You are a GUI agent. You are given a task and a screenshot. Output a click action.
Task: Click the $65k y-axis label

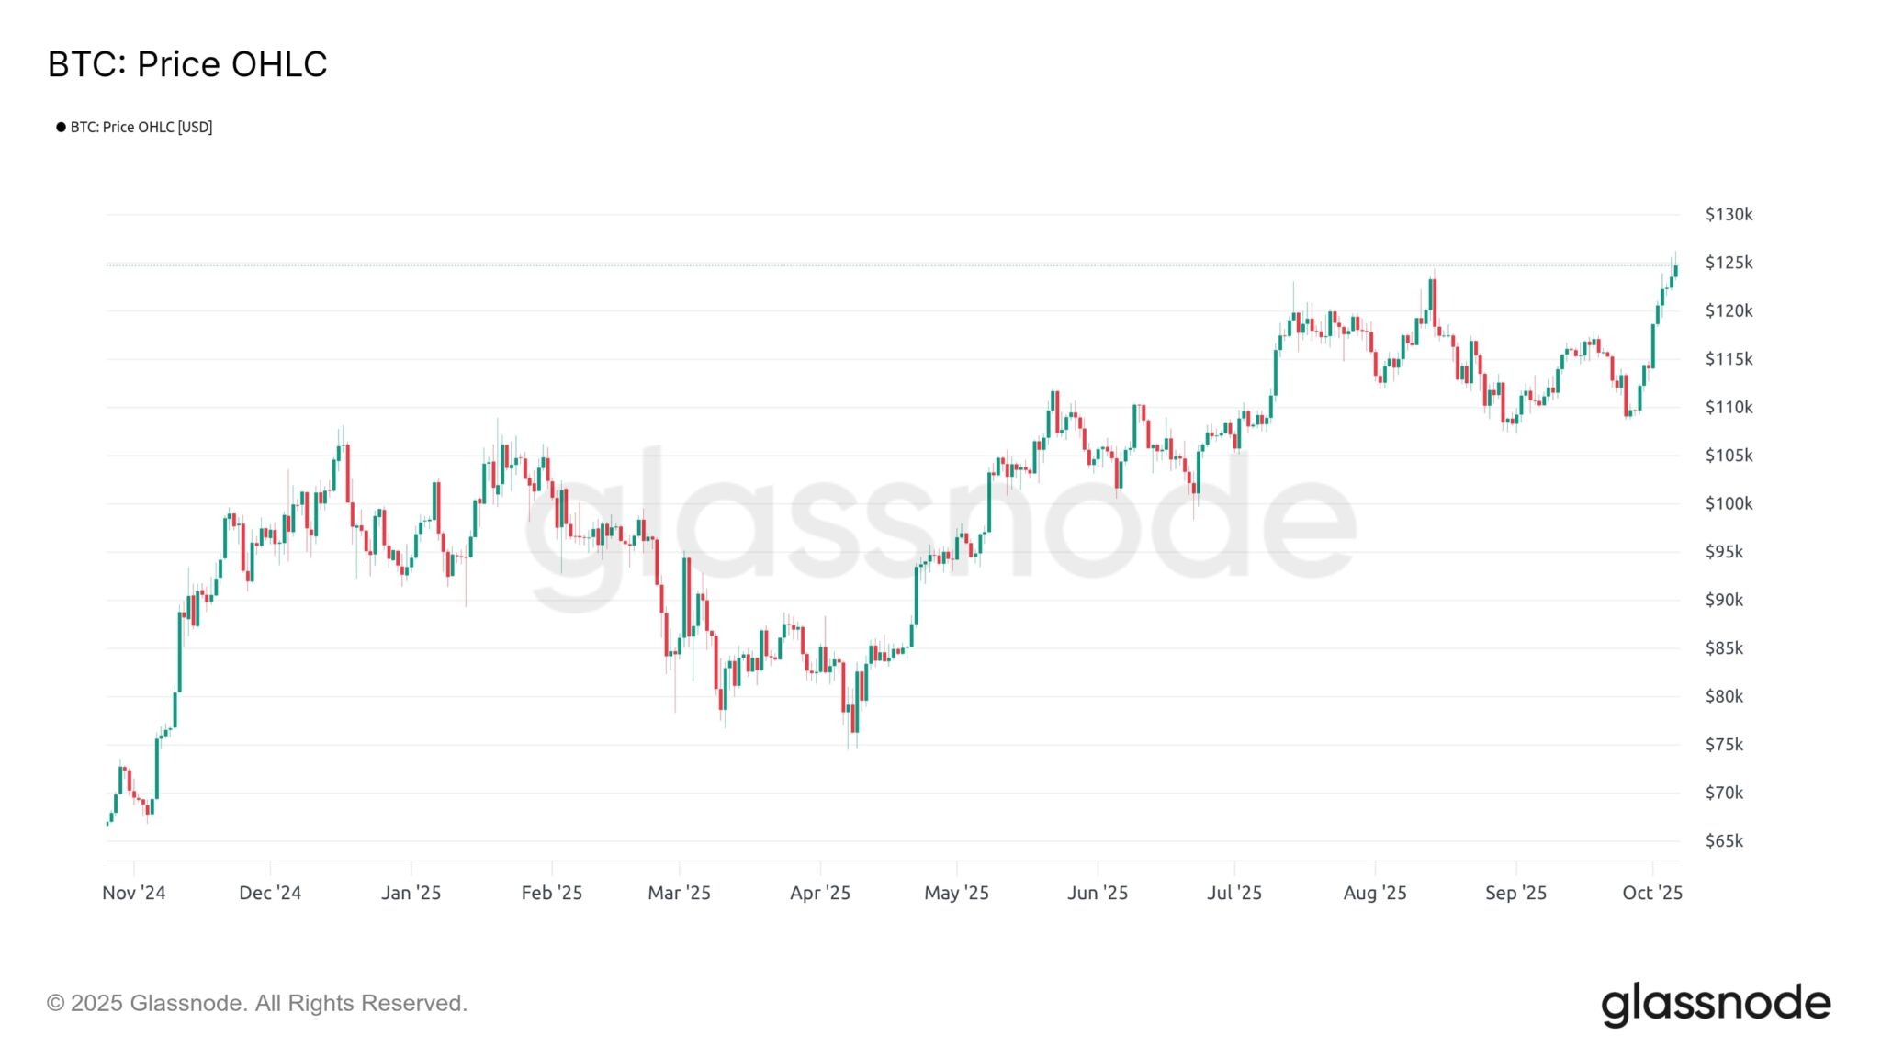[1724, 840]
